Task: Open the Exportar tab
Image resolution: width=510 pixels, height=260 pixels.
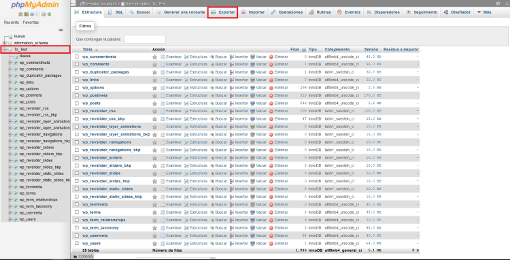Action: 223,12
